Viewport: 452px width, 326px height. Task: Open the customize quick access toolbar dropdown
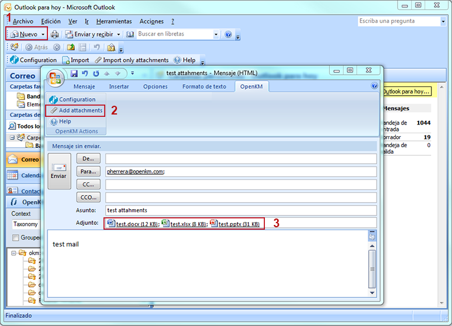click(132, 73)
